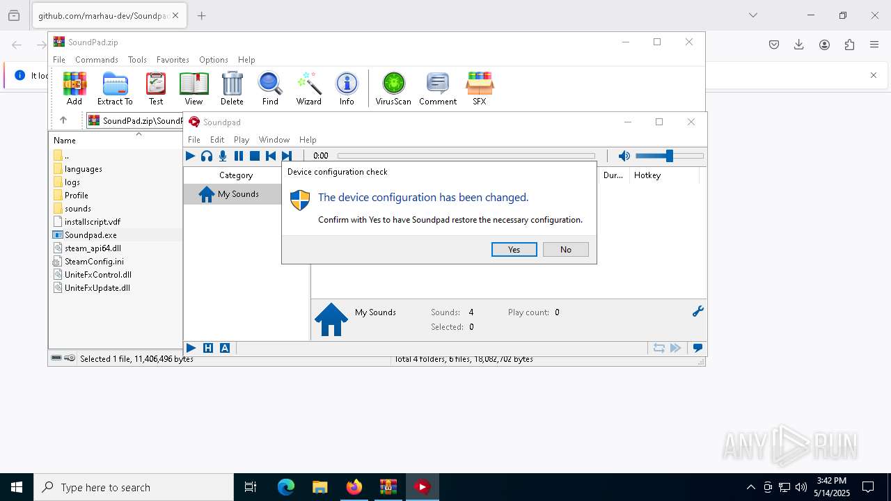Click Soundpad play button in top toolbar

190,156
